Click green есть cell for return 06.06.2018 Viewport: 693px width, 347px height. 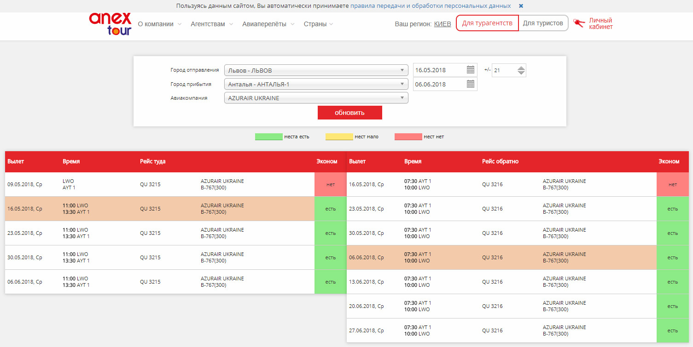coord(673,257)
